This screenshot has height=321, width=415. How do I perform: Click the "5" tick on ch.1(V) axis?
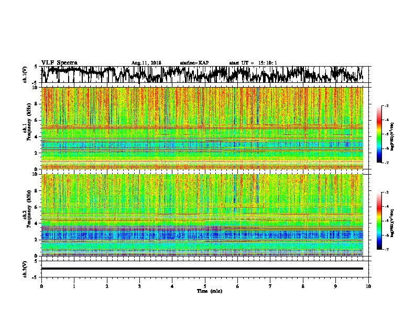tap(36, 67)
